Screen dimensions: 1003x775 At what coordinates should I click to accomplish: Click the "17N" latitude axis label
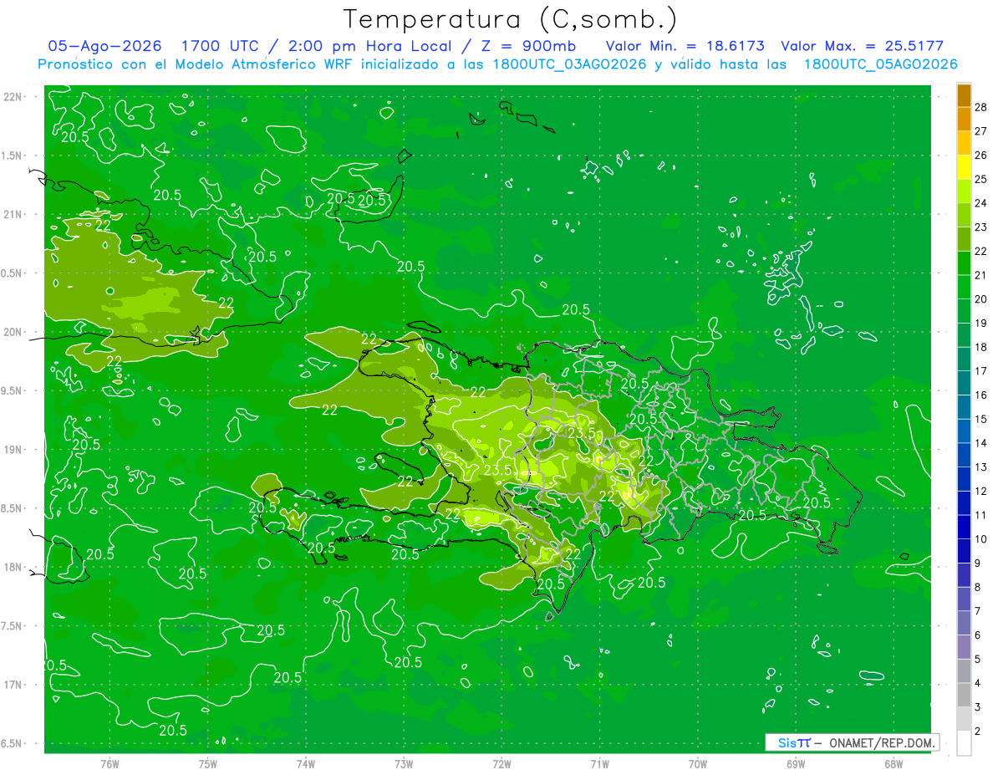13,685
